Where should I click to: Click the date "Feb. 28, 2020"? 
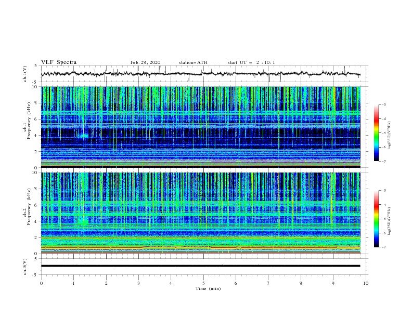[145, 62]
